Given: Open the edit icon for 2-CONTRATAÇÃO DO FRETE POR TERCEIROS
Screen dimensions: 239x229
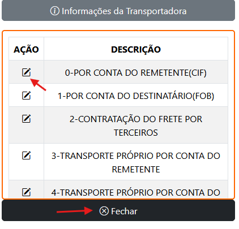Looking at the screenshot, I should tap(26, 119).
